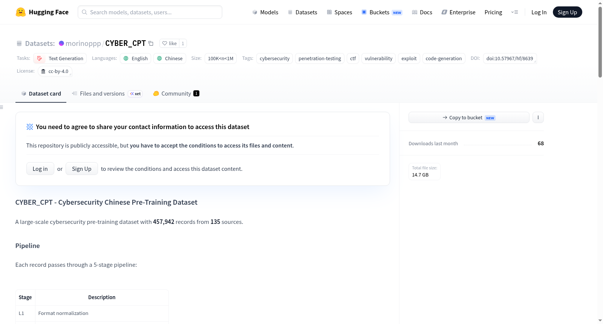Open the Datasets navigation link
The width and height of the screenshot is (603, 324).
[x=302, y=12]
